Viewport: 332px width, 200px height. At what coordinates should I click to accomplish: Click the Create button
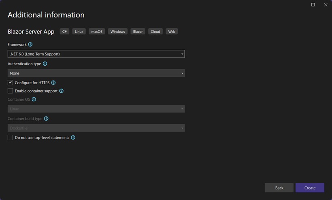point(310,188)
